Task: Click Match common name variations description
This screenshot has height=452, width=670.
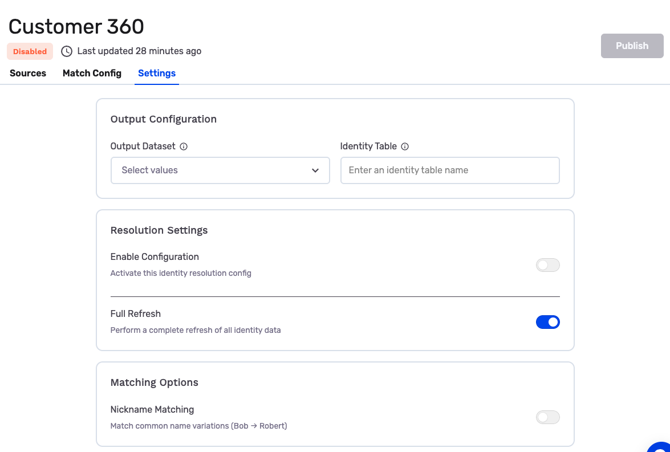Action: pos(198,426)
